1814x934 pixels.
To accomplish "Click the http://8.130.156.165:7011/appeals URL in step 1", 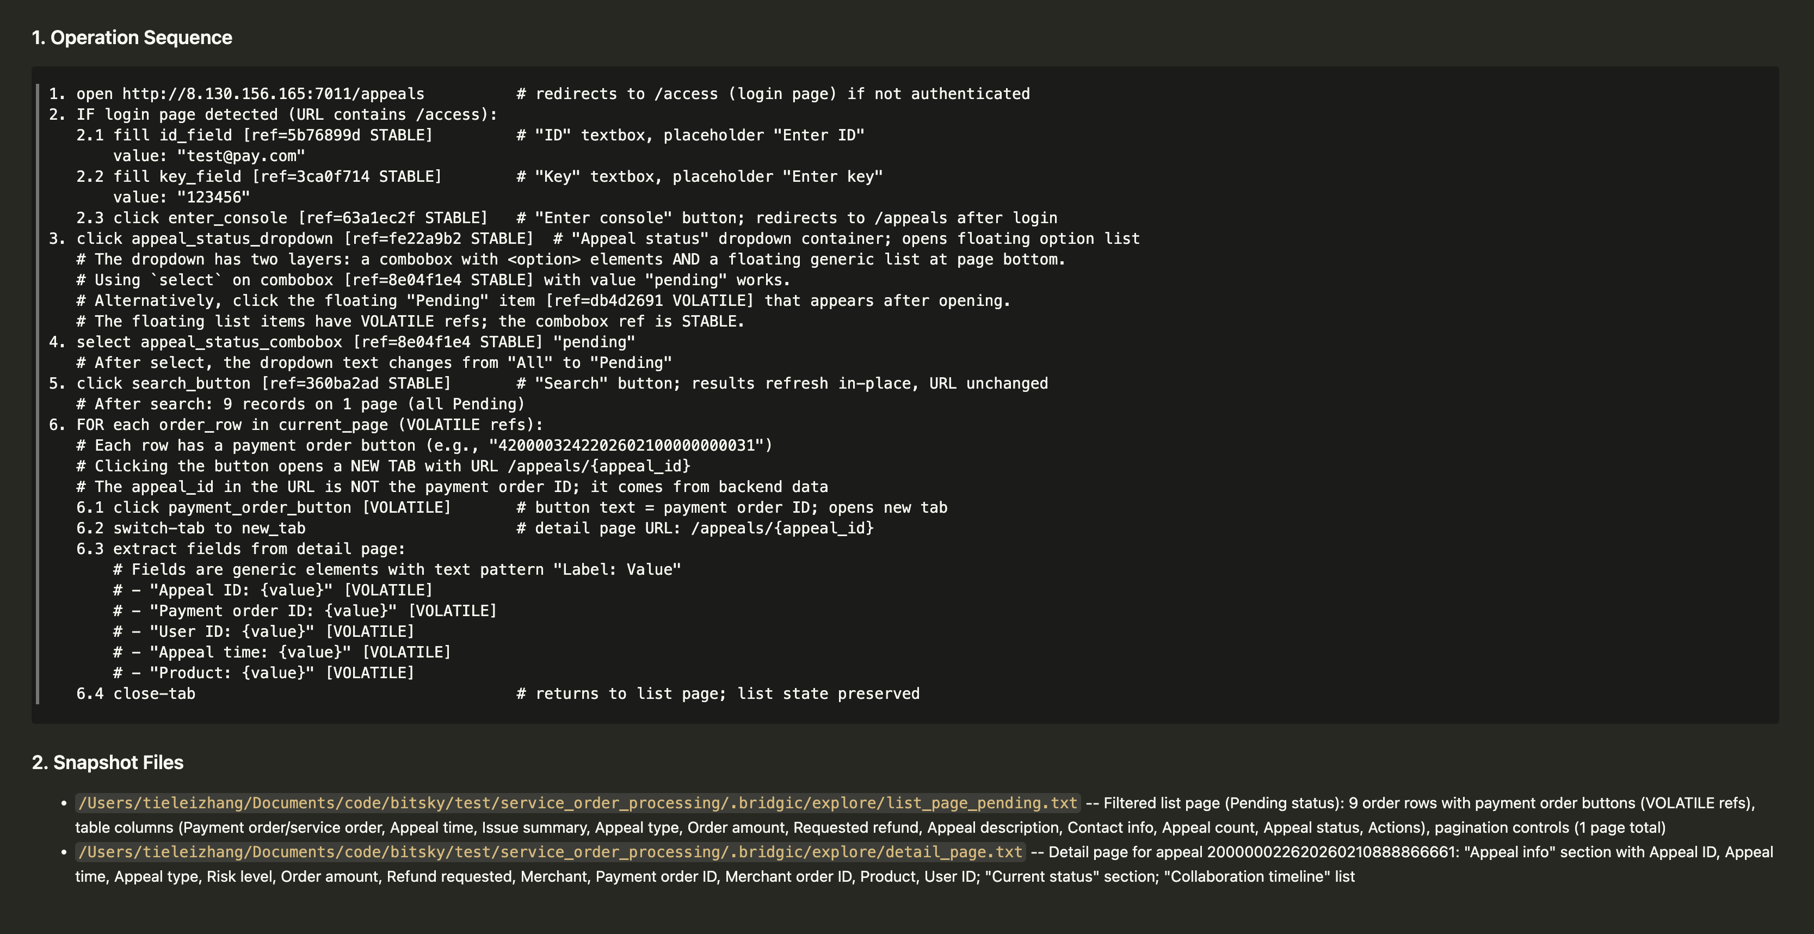I will click(273, 94).
